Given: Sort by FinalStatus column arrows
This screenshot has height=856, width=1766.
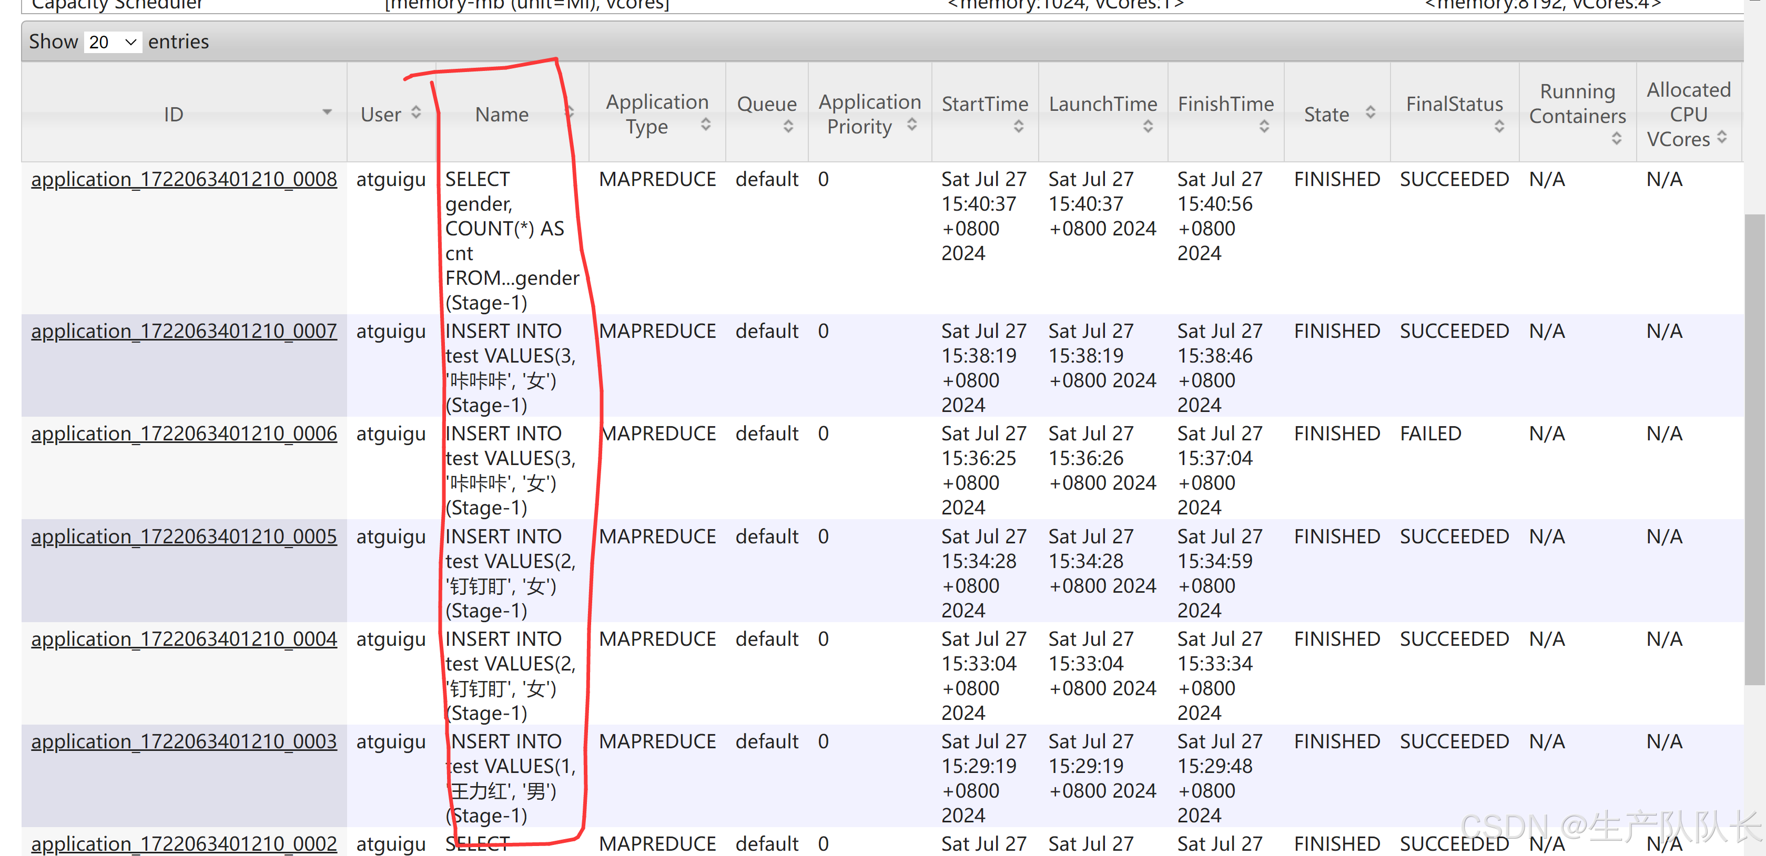Looking at the screenshot, I should (1499, 127).
